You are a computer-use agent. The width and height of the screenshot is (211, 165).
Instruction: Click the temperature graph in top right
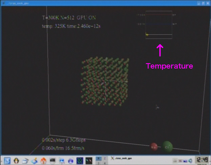tap(159, 25)
